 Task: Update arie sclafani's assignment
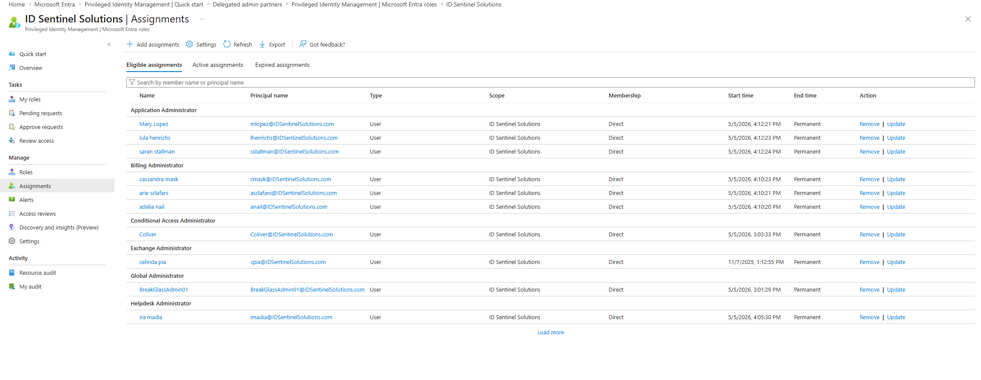(896, 193)
